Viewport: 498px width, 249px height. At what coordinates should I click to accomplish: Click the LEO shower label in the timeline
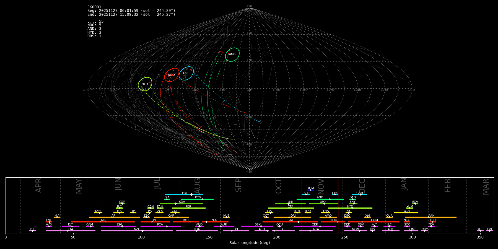(x=323, y=202)
